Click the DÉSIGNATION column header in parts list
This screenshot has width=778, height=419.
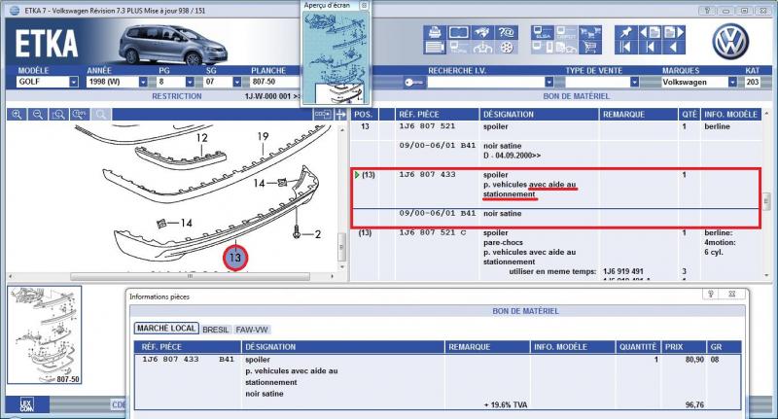[x=539, y=115]
